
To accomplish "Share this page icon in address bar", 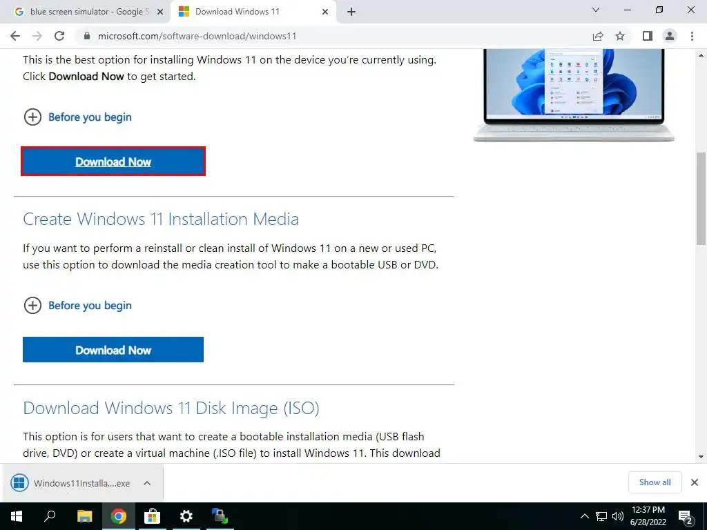I will (597, 36).
